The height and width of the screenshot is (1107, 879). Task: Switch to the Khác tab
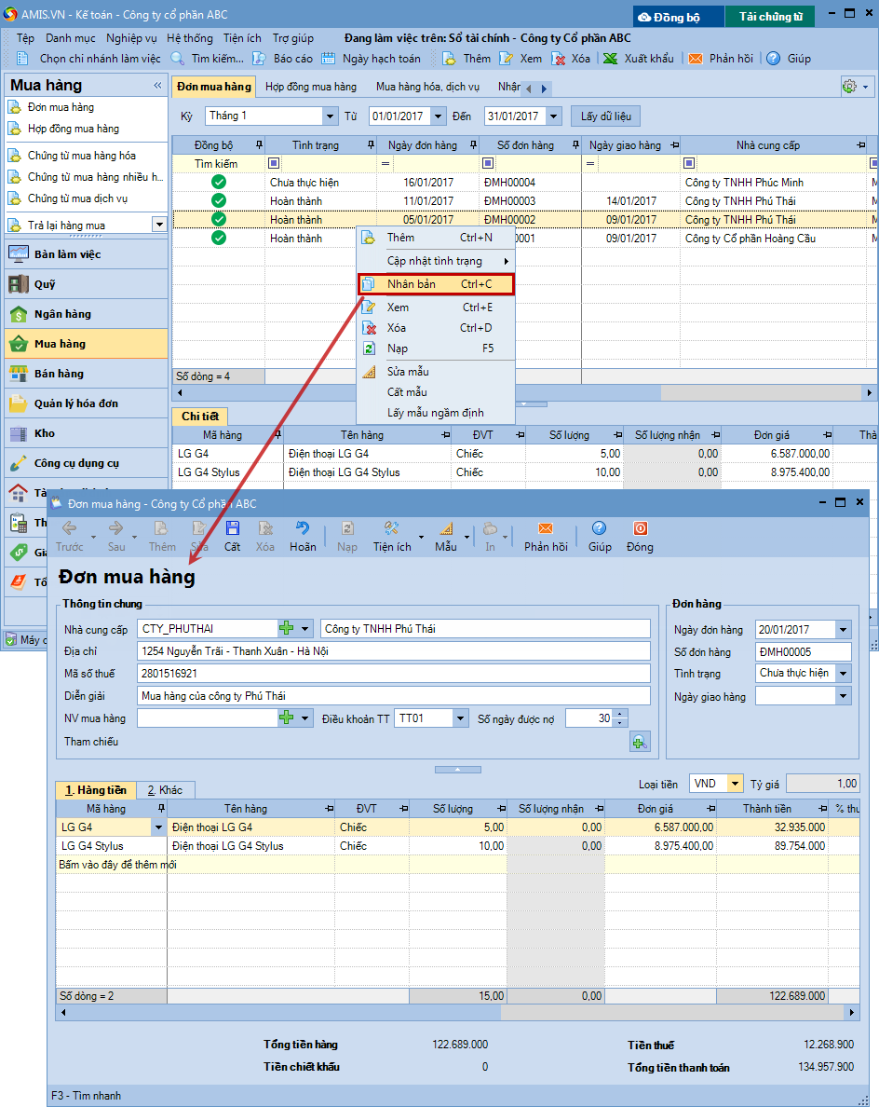pos(165,790)
